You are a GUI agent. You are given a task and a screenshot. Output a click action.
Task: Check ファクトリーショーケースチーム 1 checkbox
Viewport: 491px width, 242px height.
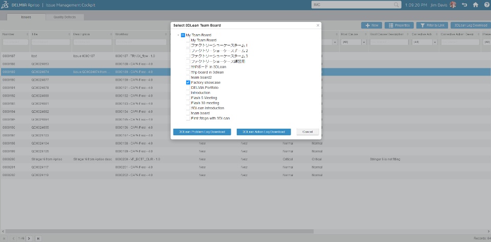tap(188, 45)
